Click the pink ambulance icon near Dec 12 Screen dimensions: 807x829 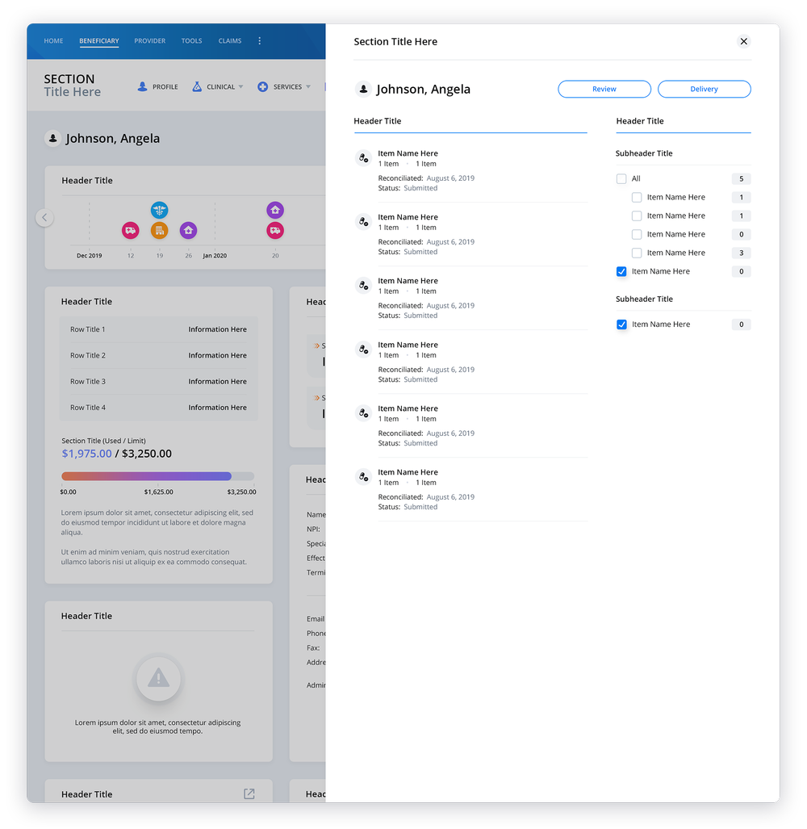[x=130, y=230]
